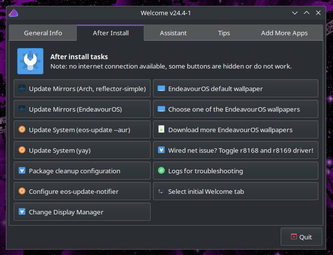Click orange icon beside Update System (eos-update --aur)

22,129
